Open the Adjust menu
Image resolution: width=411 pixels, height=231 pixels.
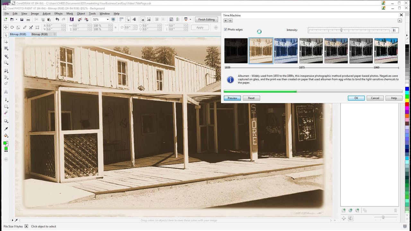[x=47, y=14]
